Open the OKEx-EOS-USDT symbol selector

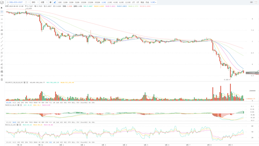[16, 2]
